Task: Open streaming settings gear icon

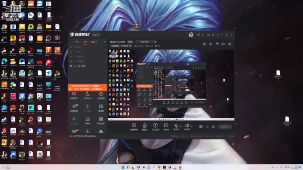Action: (213, 127)
